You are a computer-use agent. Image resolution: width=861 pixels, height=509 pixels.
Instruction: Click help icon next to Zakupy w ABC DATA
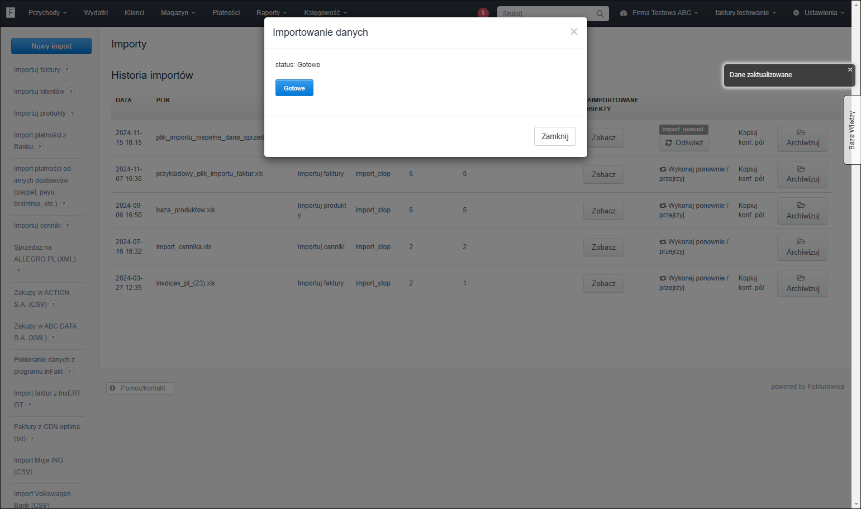point(54,338)
